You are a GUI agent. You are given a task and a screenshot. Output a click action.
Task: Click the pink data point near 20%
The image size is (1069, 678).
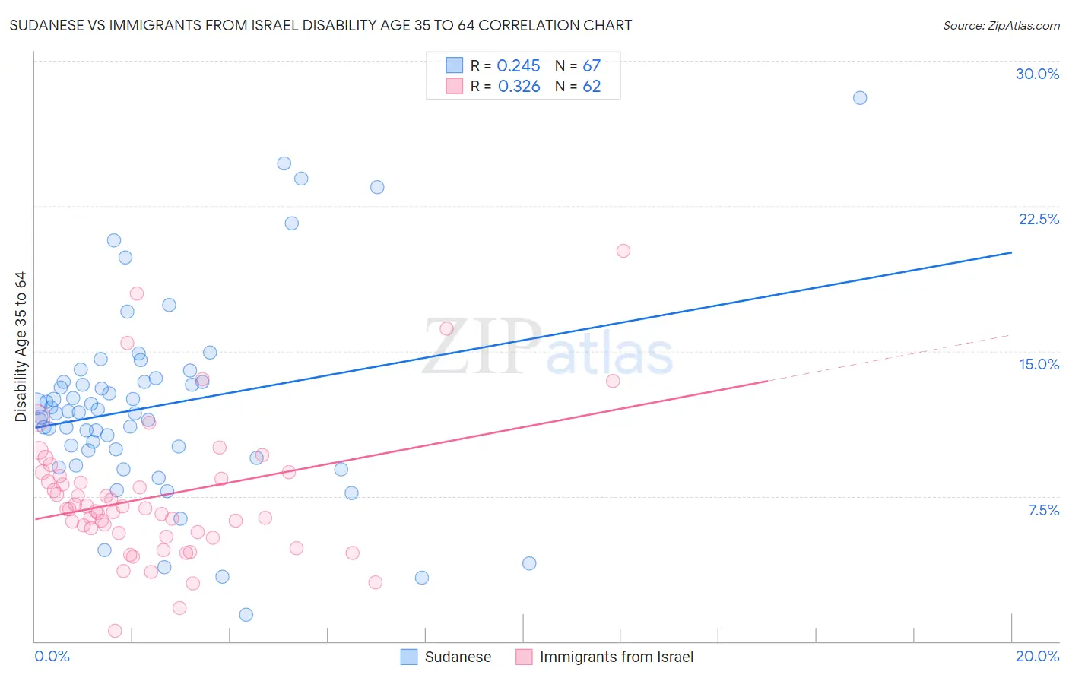(623, 251)
